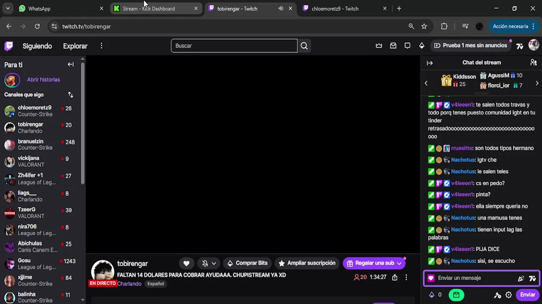Open the browser tab search dropdown
This screenshot has height=304, width=542.
coord(8,8)
